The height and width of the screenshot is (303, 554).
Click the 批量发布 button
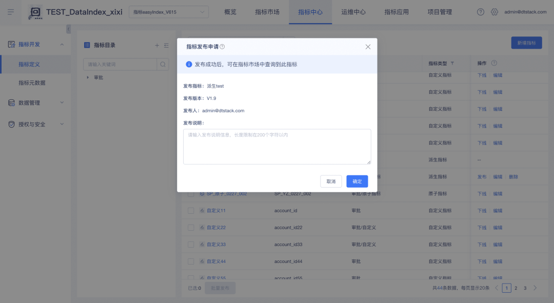pyautogui.click(x=220, y=288)
